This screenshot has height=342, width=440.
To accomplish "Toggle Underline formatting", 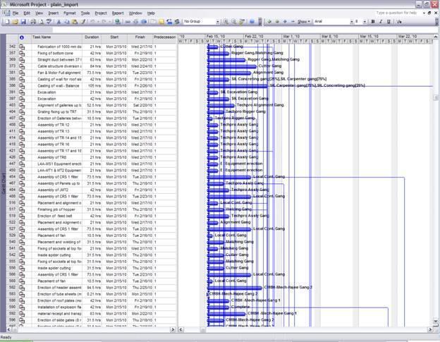I will [x=389, y=22].
